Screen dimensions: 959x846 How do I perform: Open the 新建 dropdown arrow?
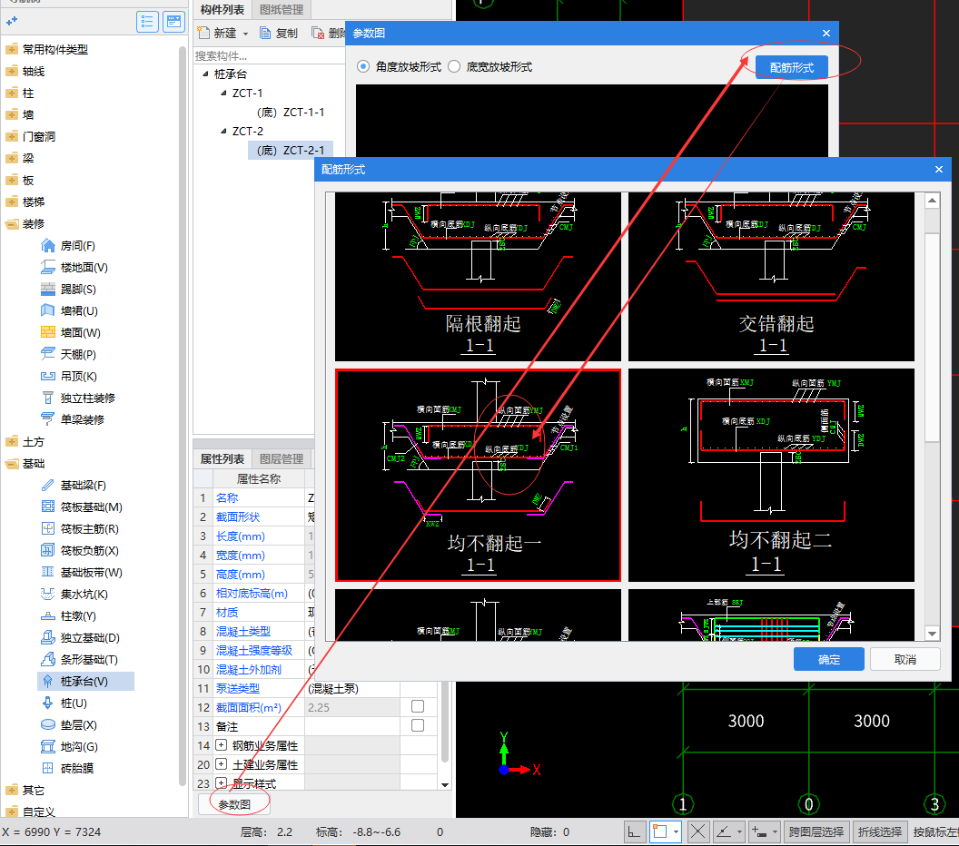pos(246,34)
